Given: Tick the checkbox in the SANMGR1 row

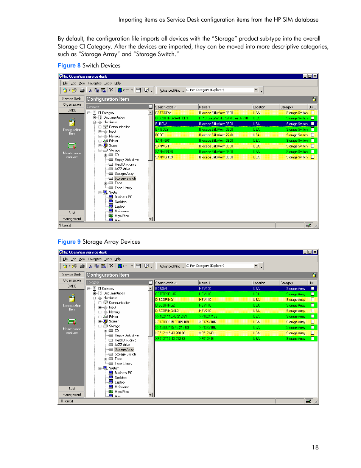Looking at the screenshot, I should [x=313, y=140].
